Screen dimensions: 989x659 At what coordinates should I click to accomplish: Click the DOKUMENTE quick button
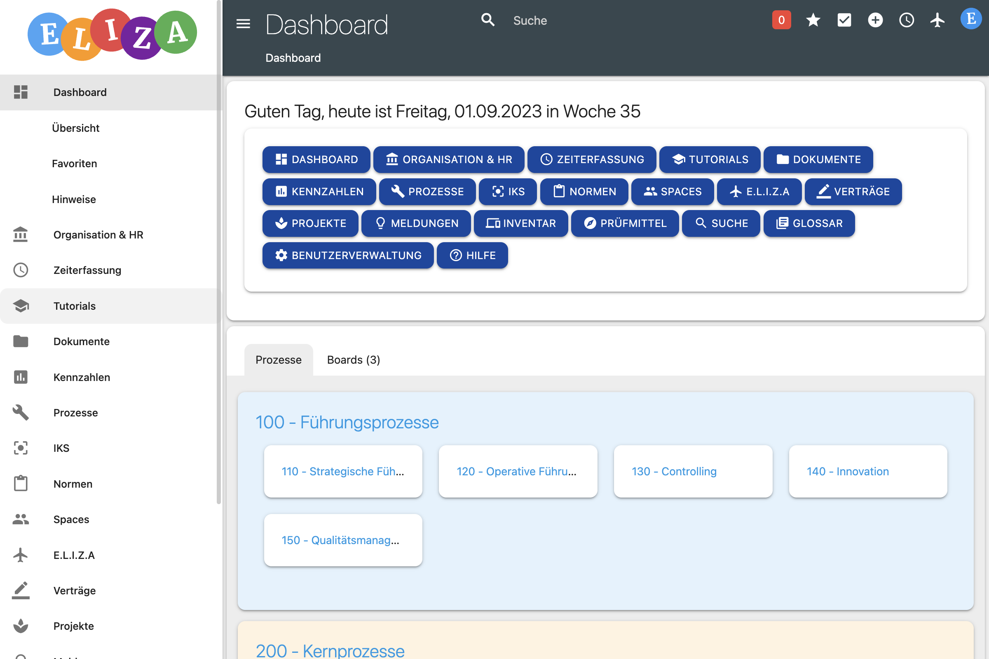(x=818, y=160)
